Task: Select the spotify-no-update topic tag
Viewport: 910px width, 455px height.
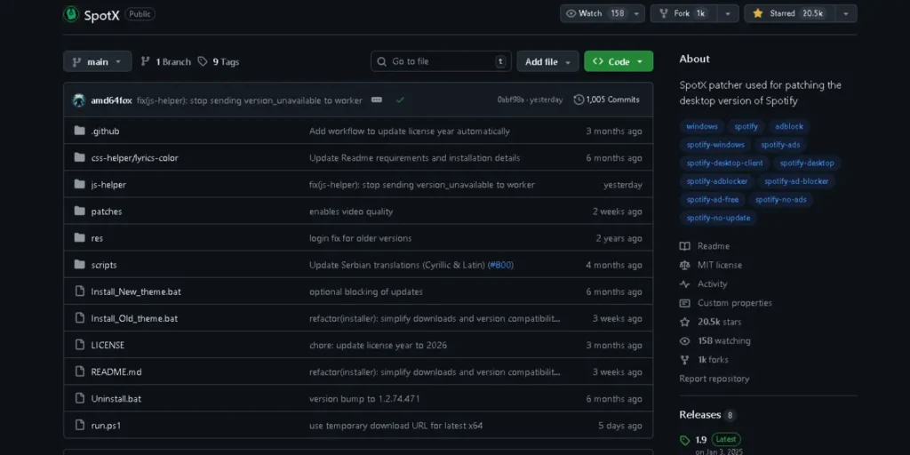Action: (x=718, y=218)
